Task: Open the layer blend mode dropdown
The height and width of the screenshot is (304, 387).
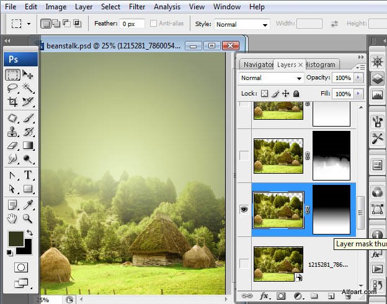Action: tap(271, 78)
